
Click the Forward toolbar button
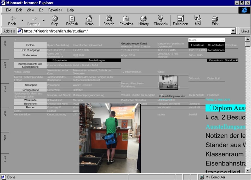click(x=33, y=21)
